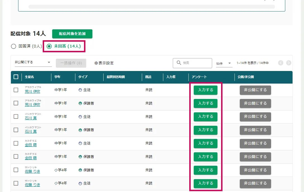Click student icon in 金田 萌 生徒 row

pos(80,143)
